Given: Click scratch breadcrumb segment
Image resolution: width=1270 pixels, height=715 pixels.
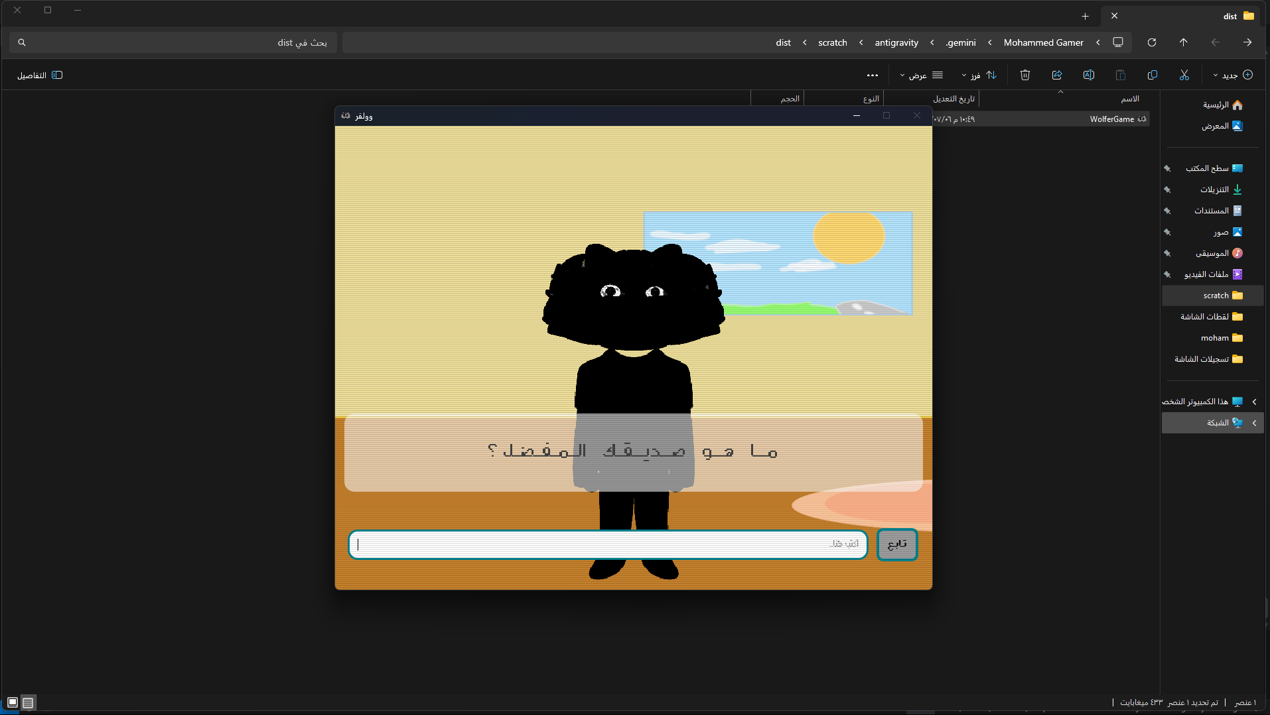Looking at the screenshot, I should (x=833, y=42).
